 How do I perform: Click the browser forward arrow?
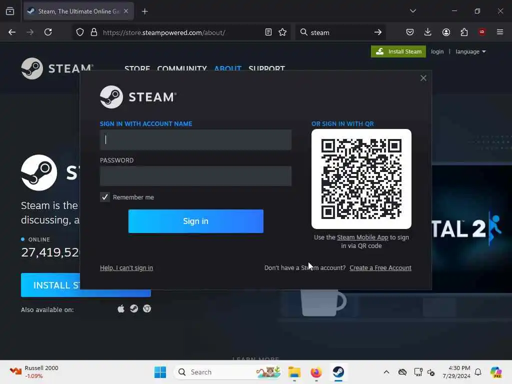(x=29, y=32)
